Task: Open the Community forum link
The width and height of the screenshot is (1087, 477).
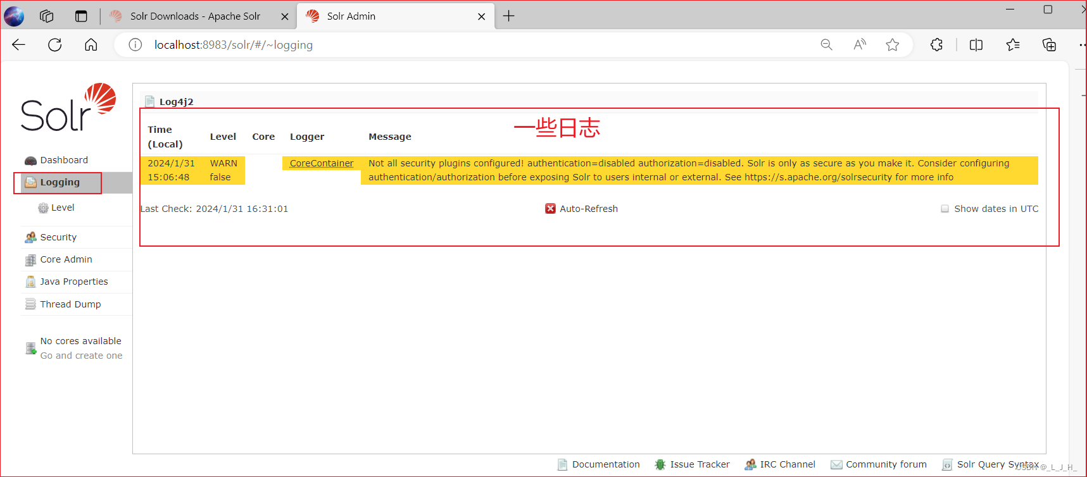Action: [886, 464]
